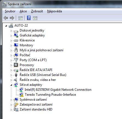Screen dimensions: 122x119
Task: Click the blue question mark help icon
Action: 29,18
